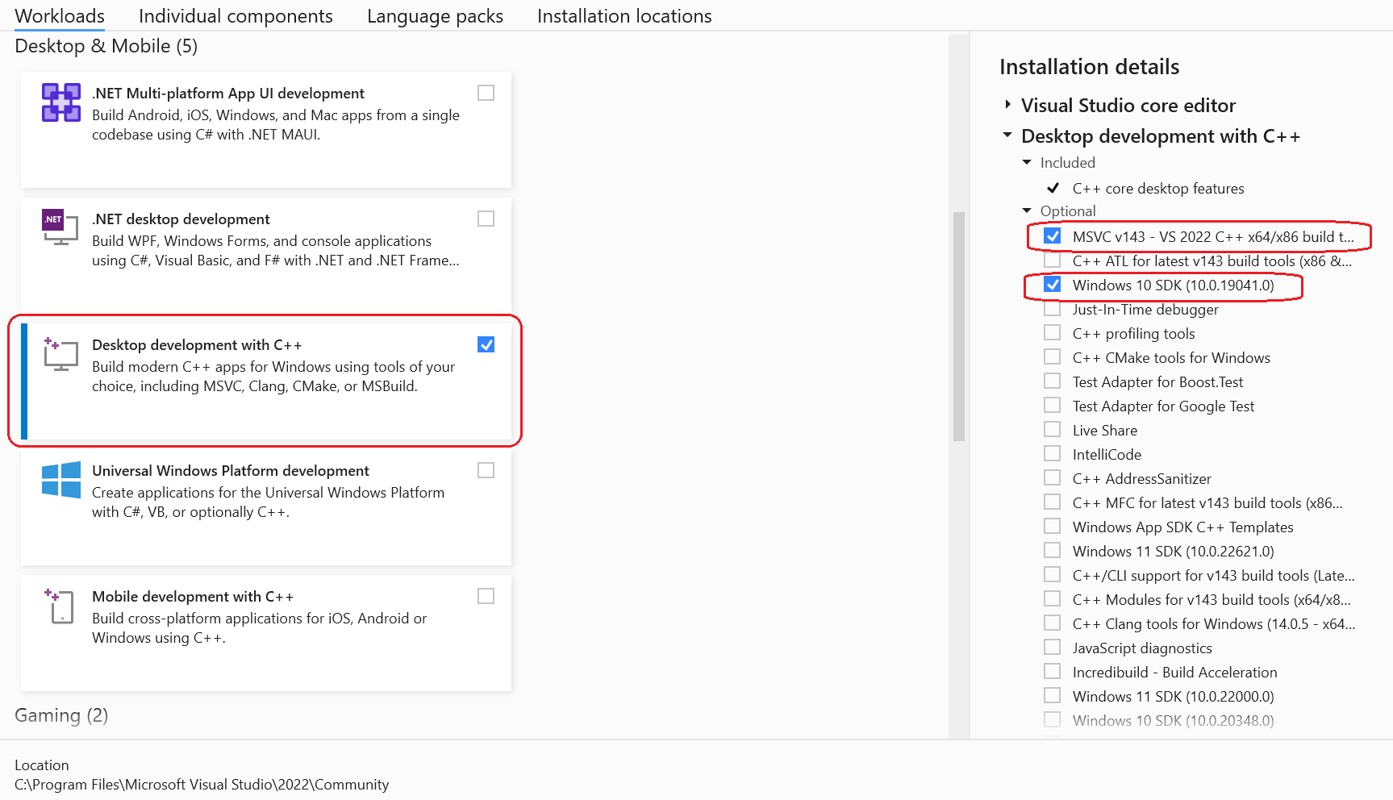The height and width of the screenshot is (800, 1393).
Task: Click the Desktop development with C++ icon
Action: click(x=60, y=354)
